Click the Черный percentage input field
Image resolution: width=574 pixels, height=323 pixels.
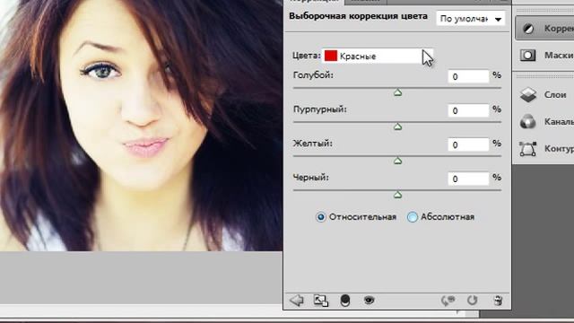[468, 179]
